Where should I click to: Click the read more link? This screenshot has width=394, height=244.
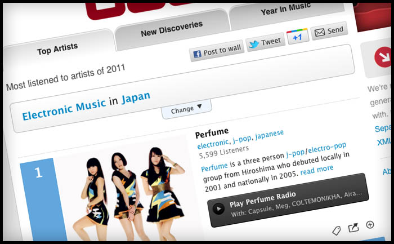(x=317, y=170)
